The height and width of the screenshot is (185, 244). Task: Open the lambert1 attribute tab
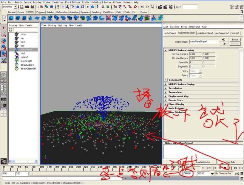235,33
